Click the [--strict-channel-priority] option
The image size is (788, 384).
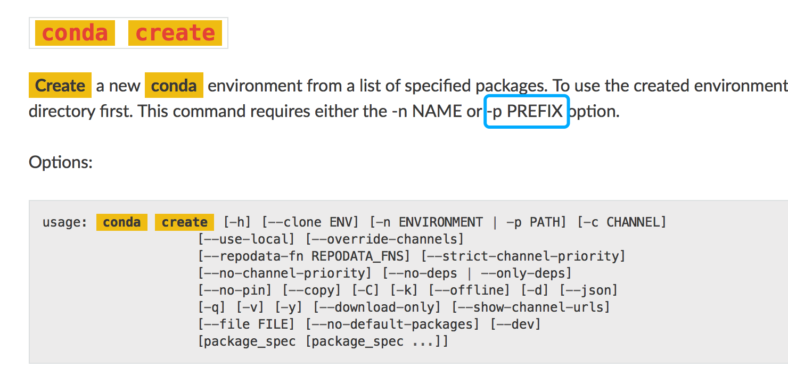pyautogui.click(x=523, y=256)
